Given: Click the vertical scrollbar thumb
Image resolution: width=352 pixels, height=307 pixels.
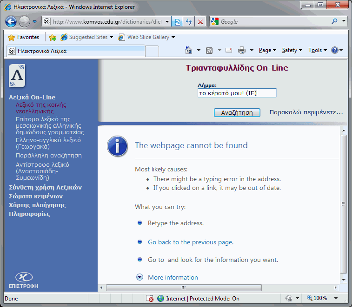Looking at the screenshot, I should pyautogui.click(x=343, y=204).
